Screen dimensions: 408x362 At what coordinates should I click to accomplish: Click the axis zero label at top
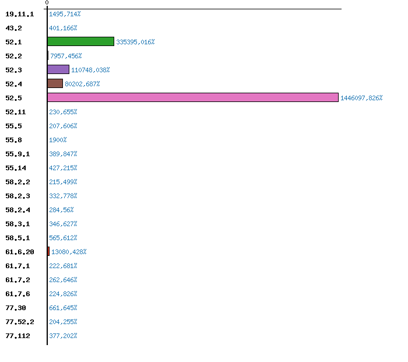click(47, 3)
